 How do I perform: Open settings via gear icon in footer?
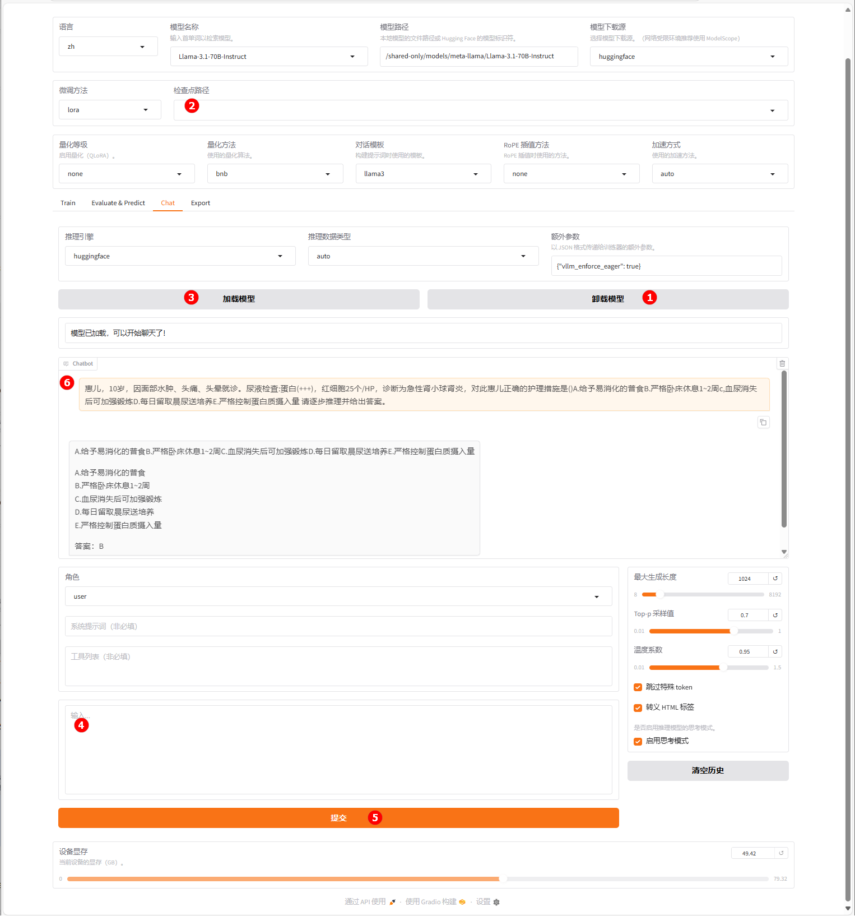(x=496, y=902)
